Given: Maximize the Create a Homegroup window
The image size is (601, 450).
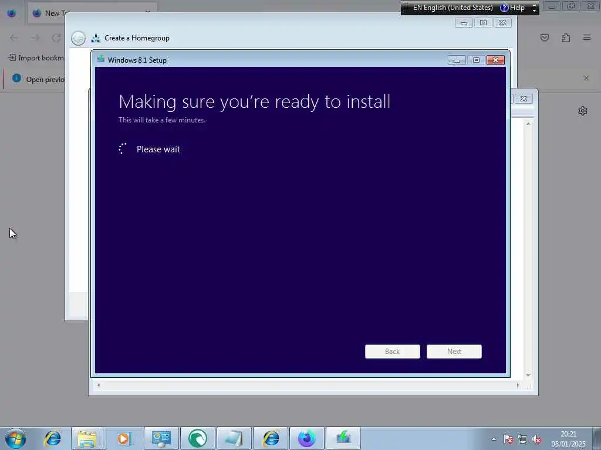Looking at the screenshot, I should point(483,23).
